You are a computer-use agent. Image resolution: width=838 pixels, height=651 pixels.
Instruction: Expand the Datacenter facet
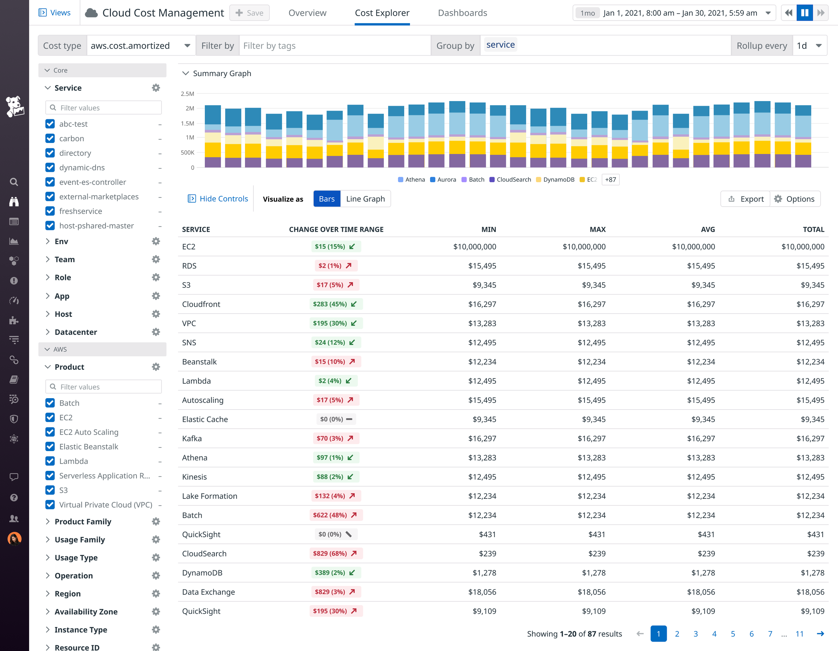[48, 332]
